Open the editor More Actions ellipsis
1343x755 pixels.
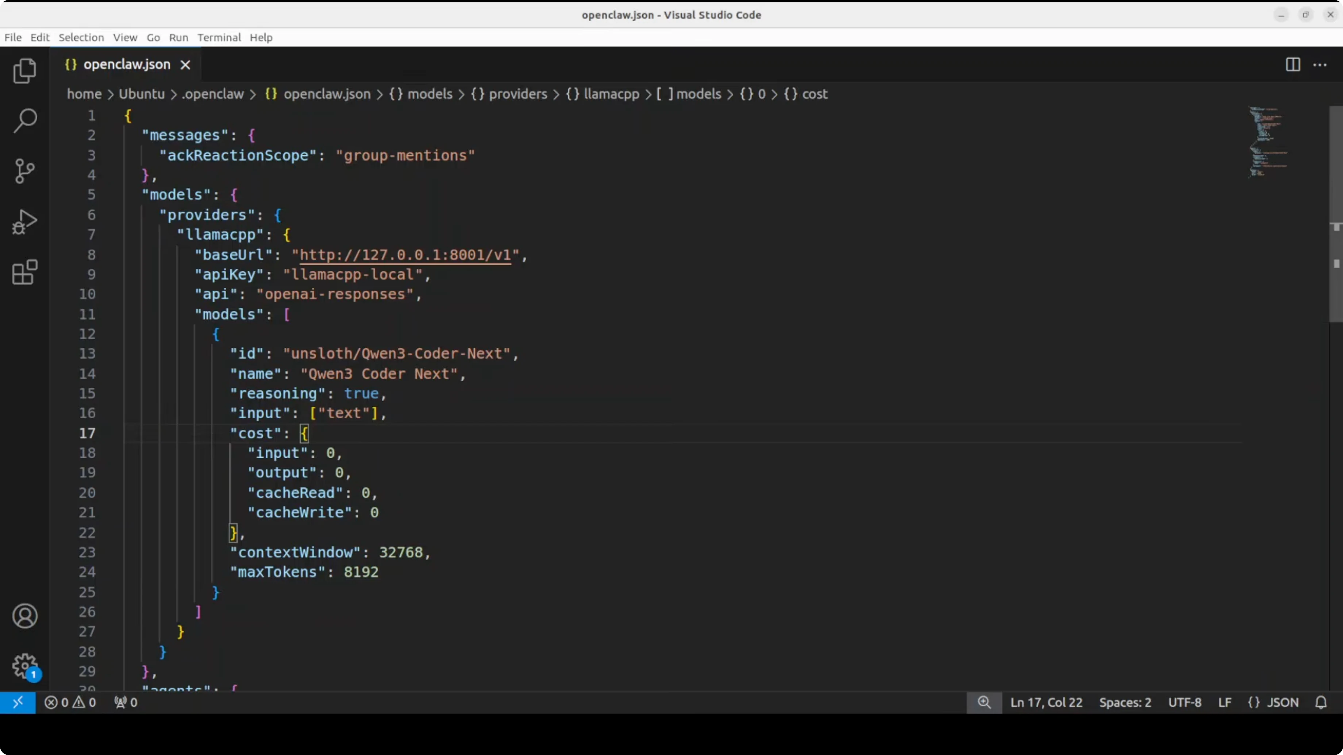point(1320,65)
